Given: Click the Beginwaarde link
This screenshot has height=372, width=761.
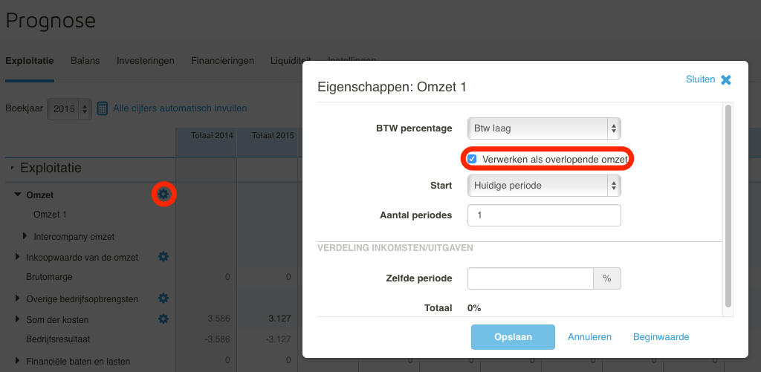Looking at the screenshot, I should [x=661, y=337].
